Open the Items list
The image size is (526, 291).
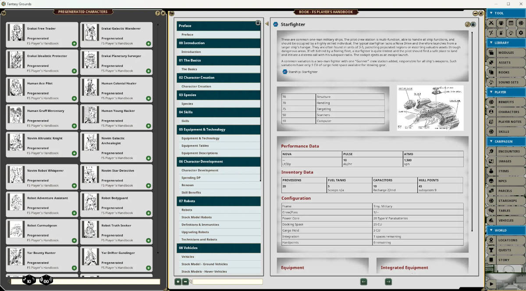[x=506, y=171]
